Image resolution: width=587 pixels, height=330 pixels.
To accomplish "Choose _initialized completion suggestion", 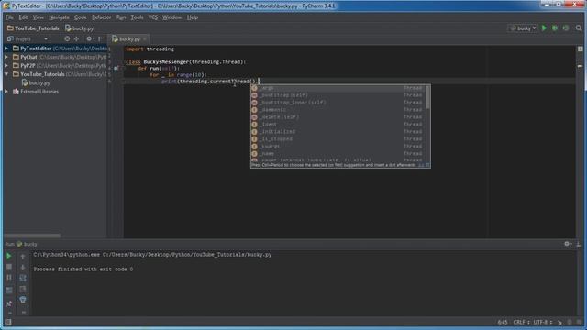I will 338,132.
